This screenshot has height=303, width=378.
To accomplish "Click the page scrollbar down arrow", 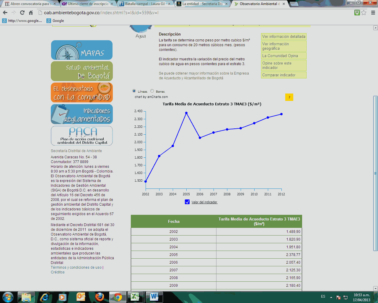I will point(375,289).
